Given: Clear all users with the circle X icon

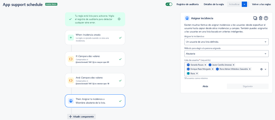Looking at the screenshot, I should click(261, 69).
